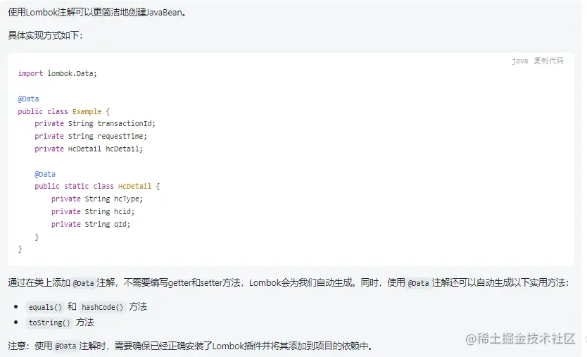Click the line "private String transactionId;"
The width and height of the screenshot is (587, 357).
95,124
